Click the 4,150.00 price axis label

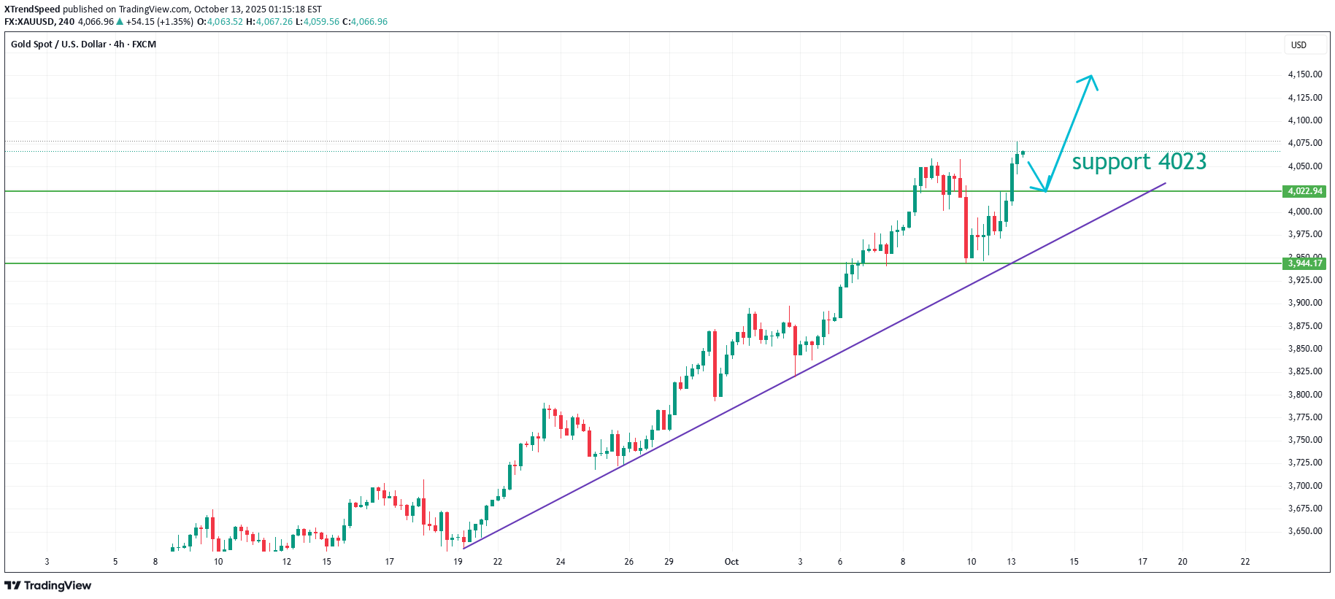(x=1304, y=74)
